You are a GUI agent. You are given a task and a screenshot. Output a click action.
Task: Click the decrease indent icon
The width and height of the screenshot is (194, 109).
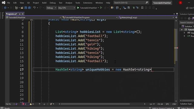click(125, 8)
